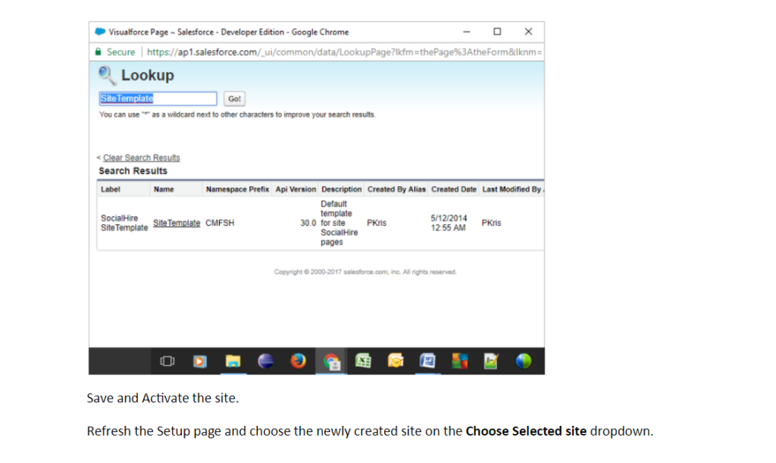Click the Salesforce cloud window icon
776x463 pixels.
[100, 32]
